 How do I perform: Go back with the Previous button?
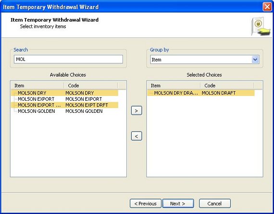click(145, 203)
